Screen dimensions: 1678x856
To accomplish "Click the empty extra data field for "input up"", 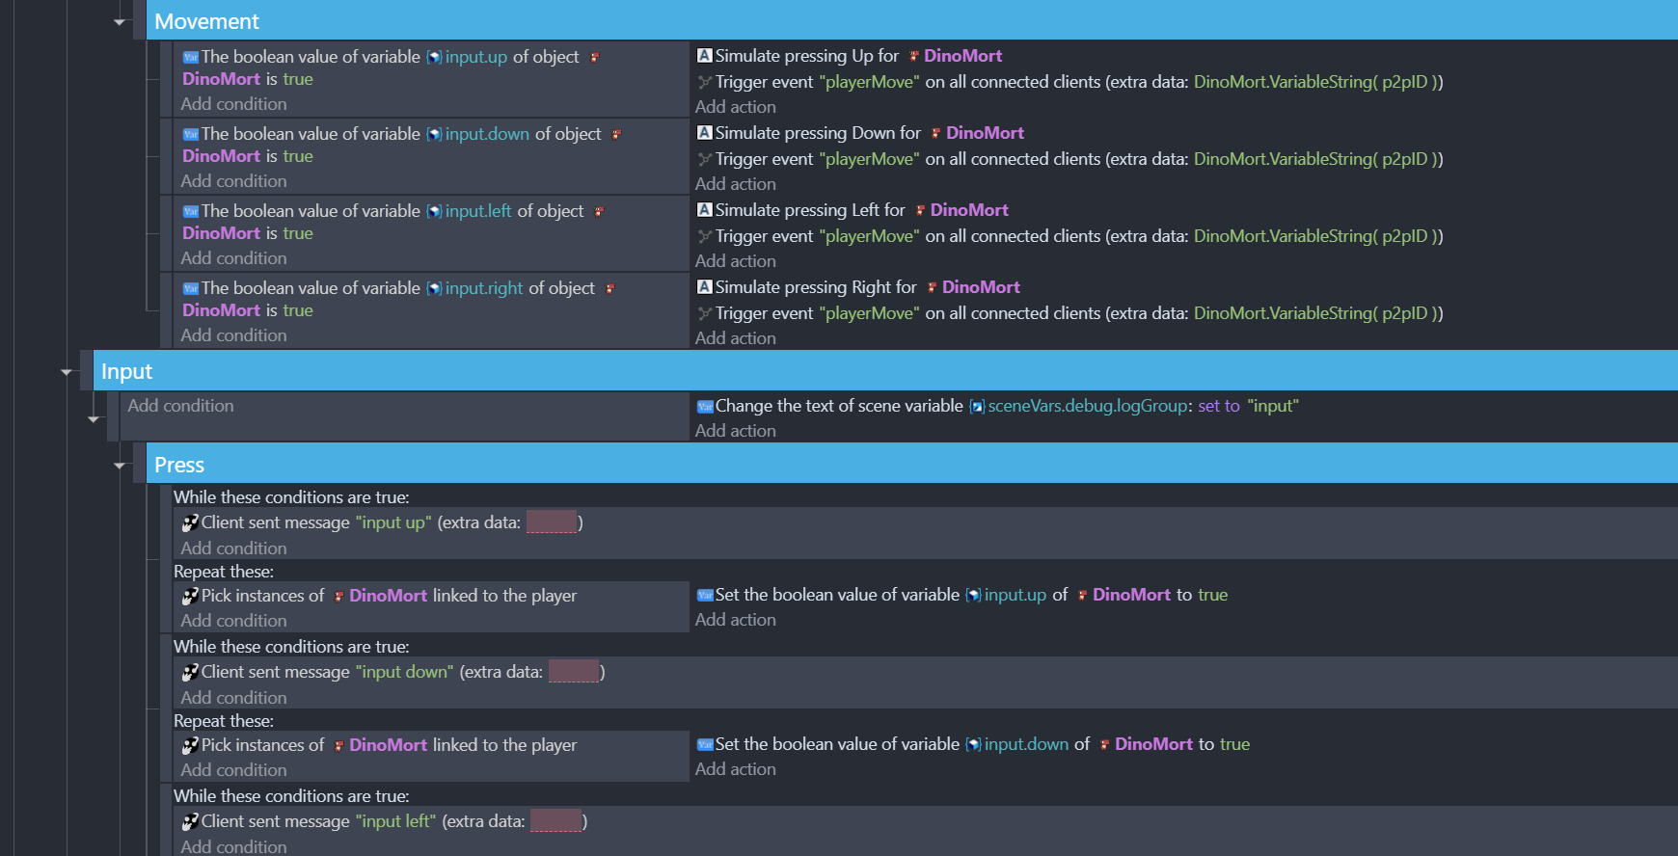I will (x=552, y=522).
